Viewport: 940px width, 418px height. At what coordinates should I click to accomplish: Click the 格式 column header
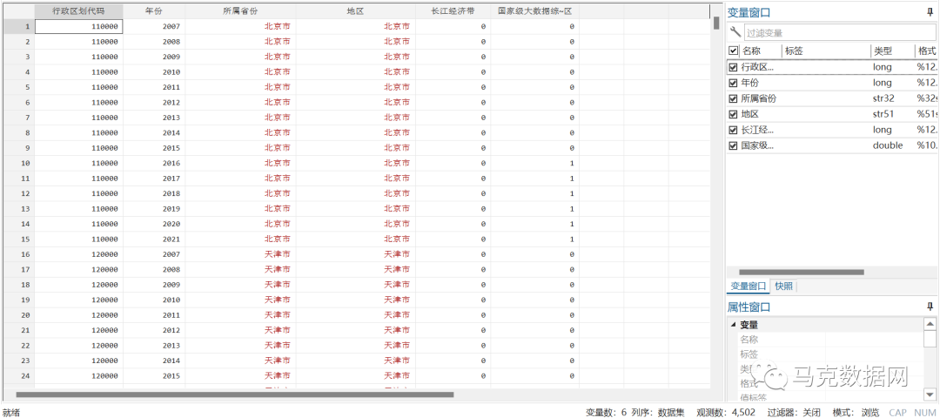pyautogui.click(x=925, y=51)
